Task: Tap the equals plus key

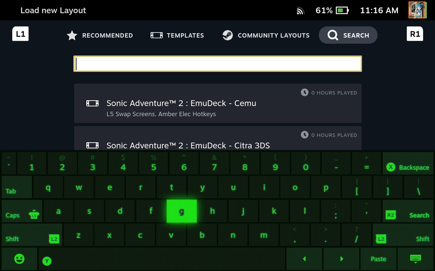Action: pos(366,163)
